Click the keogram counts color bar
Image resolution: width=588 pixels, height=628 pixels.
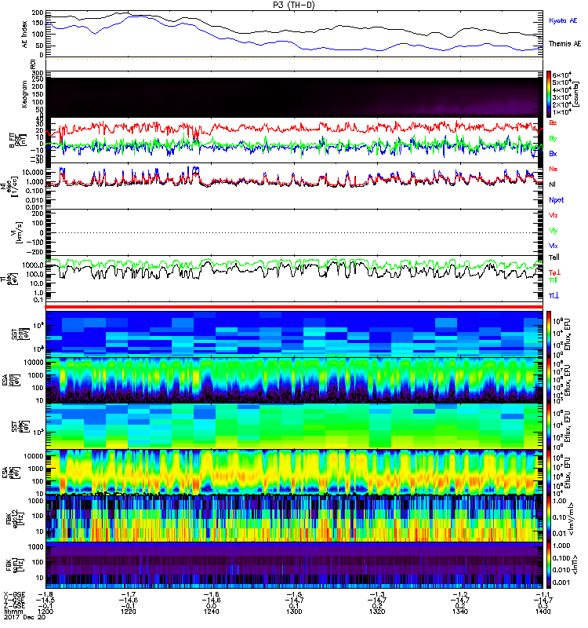[550, 93]
